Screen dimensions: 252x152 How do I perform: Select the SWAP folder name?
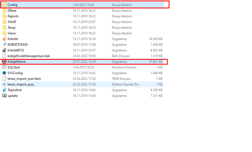pyautogui.click(x=12, y=22)
